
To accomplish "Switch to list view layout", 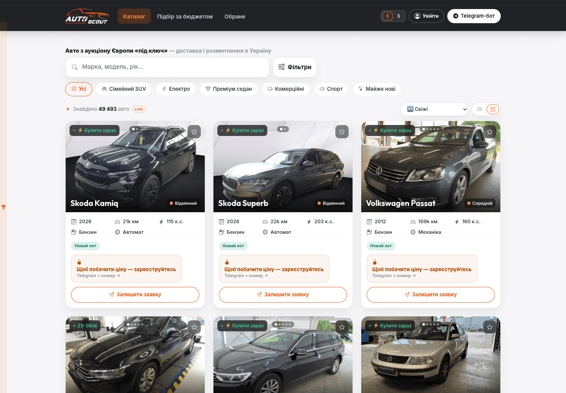I will [480, 109].
